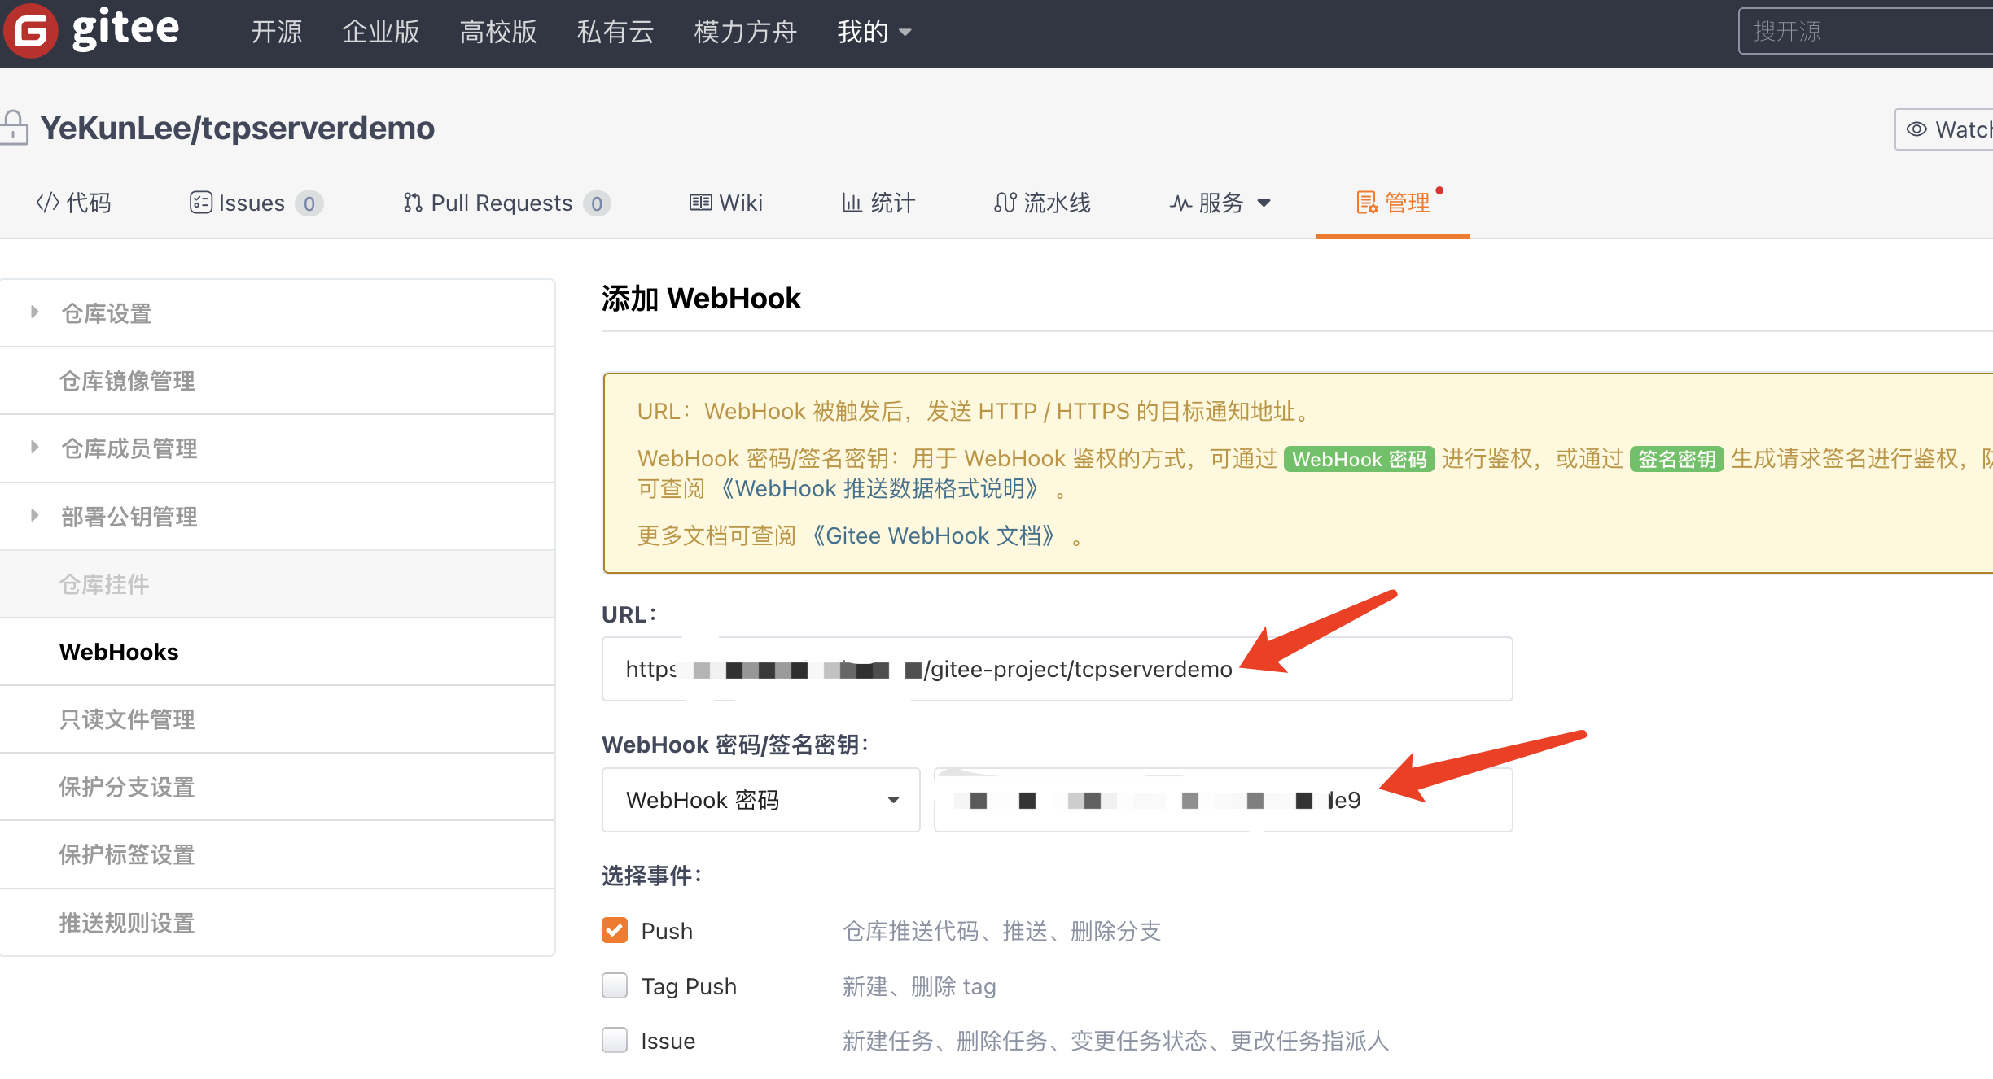
Task: Click the 流水线 pipeline icon
Action: point(1005,203)
